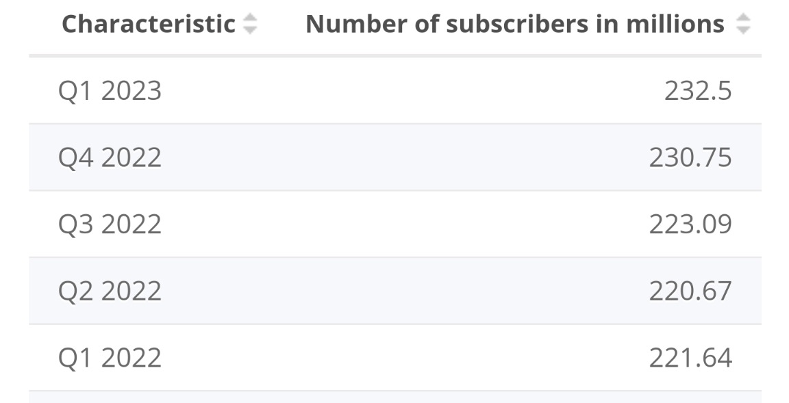Pick the Q1 2022 row label
The height and width of the screenshot is (403, 789).
coord(110,357)
